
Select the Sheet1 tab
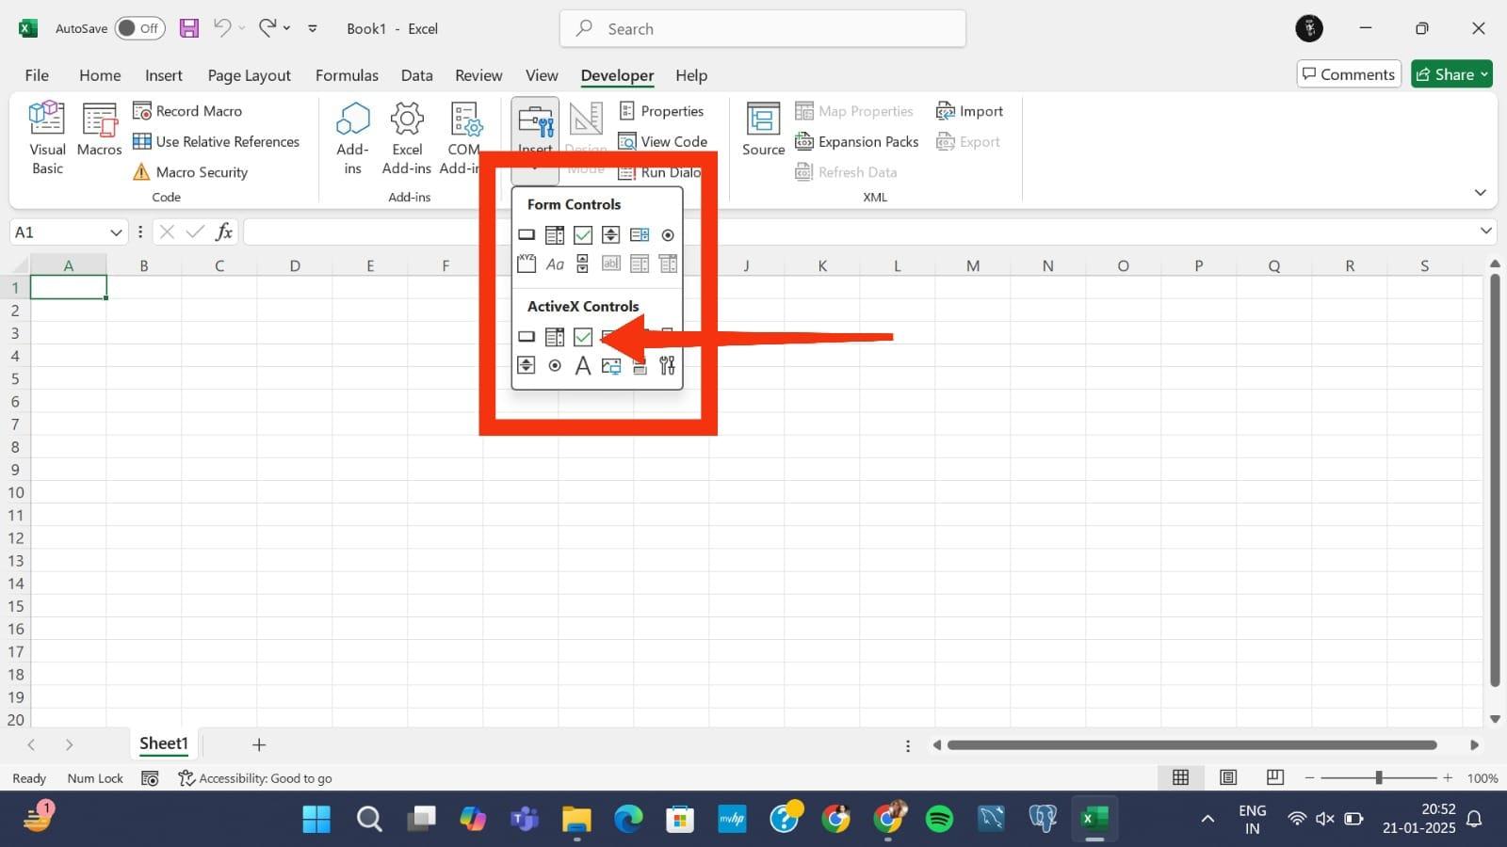click(x=164, y=743)
